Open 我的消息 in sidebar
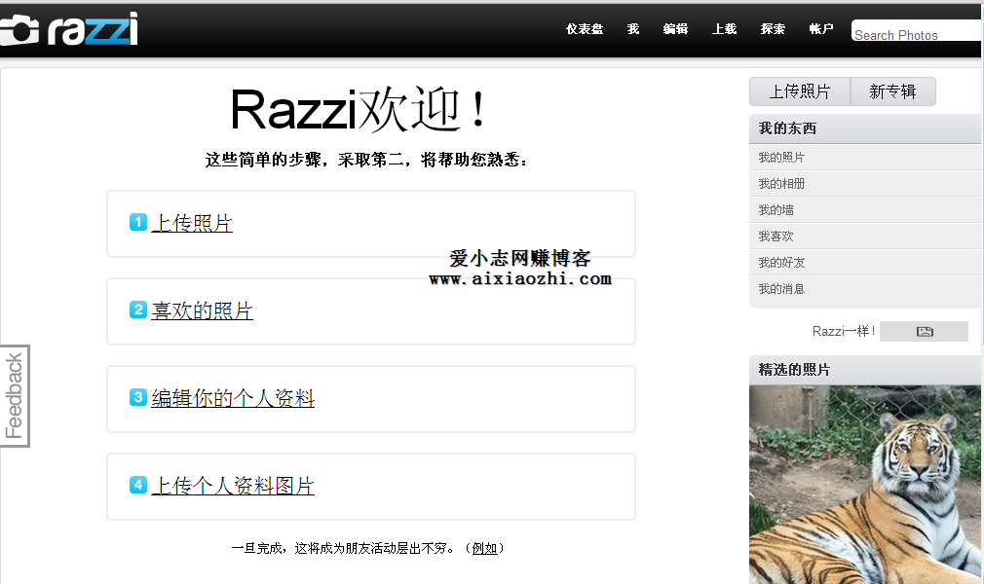The image size is (984, 584). click(780, 289)
